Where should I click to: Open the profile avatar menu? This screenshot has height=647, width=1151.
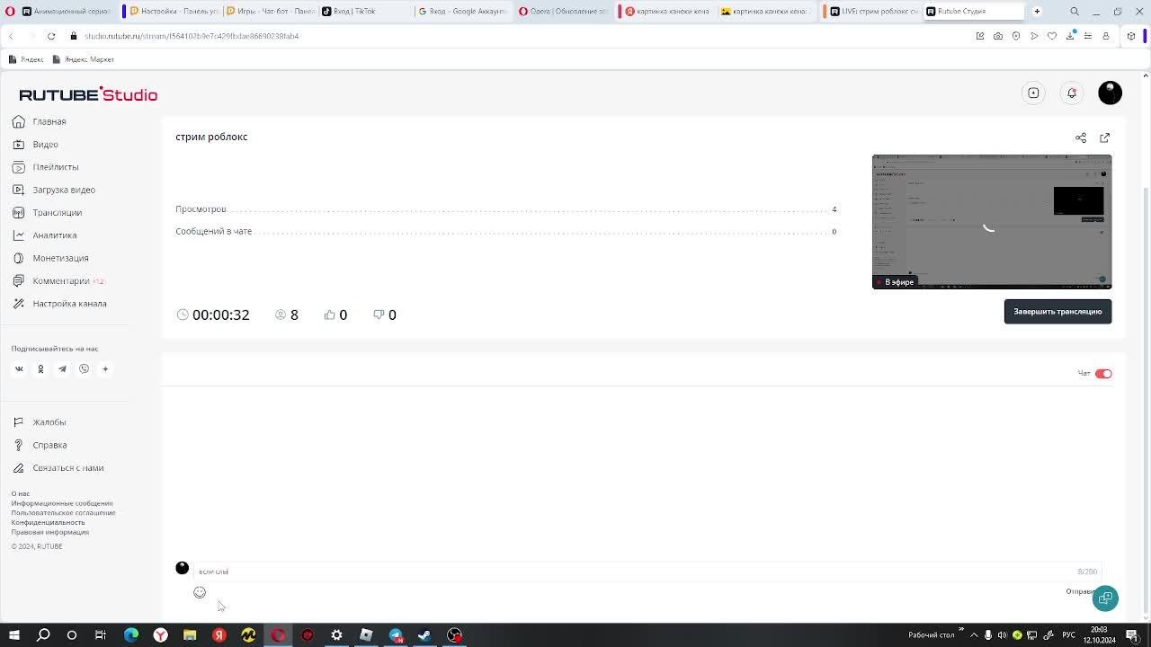(x=1110, y=93)
